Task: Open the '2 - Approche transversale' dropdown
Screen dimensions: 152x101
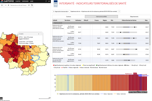Action: [x=61, y=11]
